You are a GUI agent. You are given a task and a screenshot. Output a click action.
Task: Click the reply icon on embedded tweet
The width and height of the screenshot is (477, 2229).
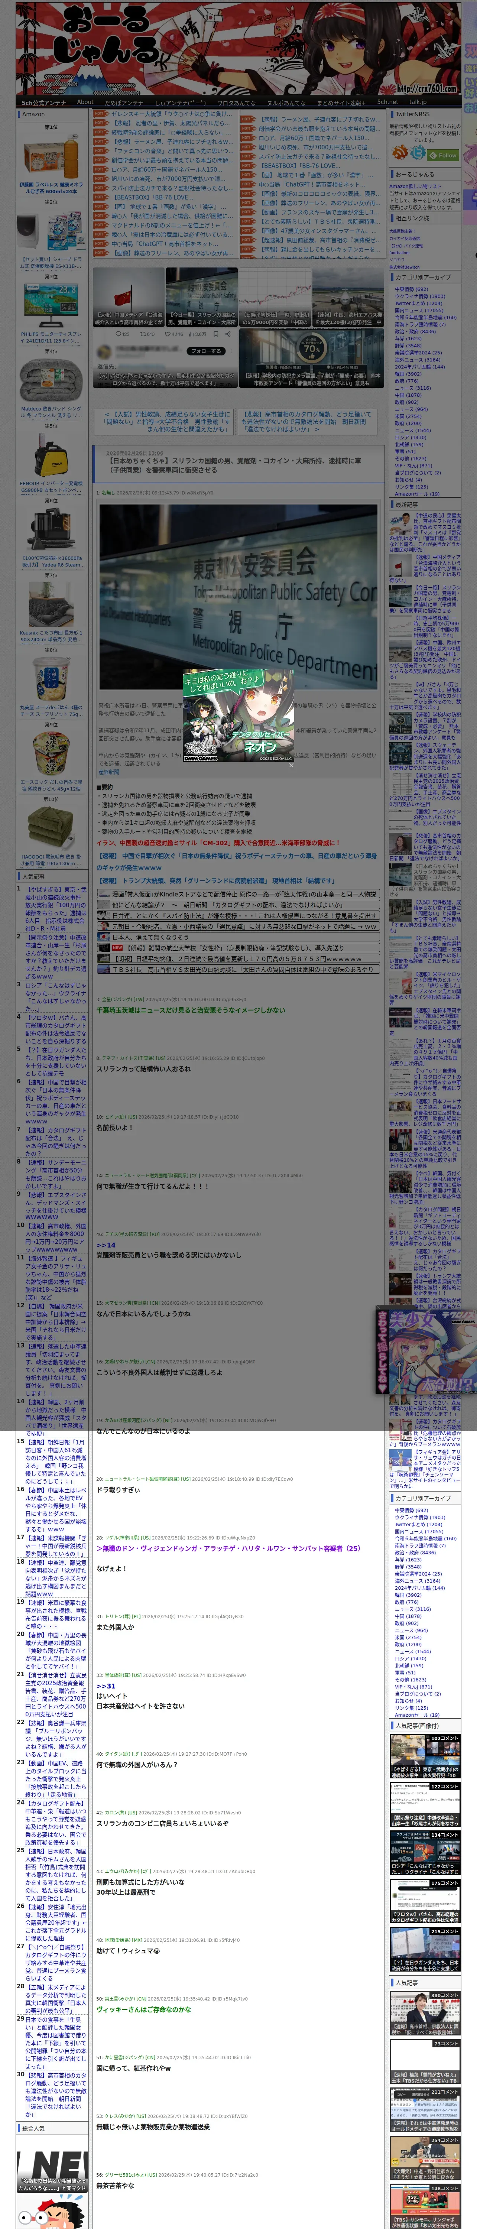pyautogui.click(x=119, y=333)
